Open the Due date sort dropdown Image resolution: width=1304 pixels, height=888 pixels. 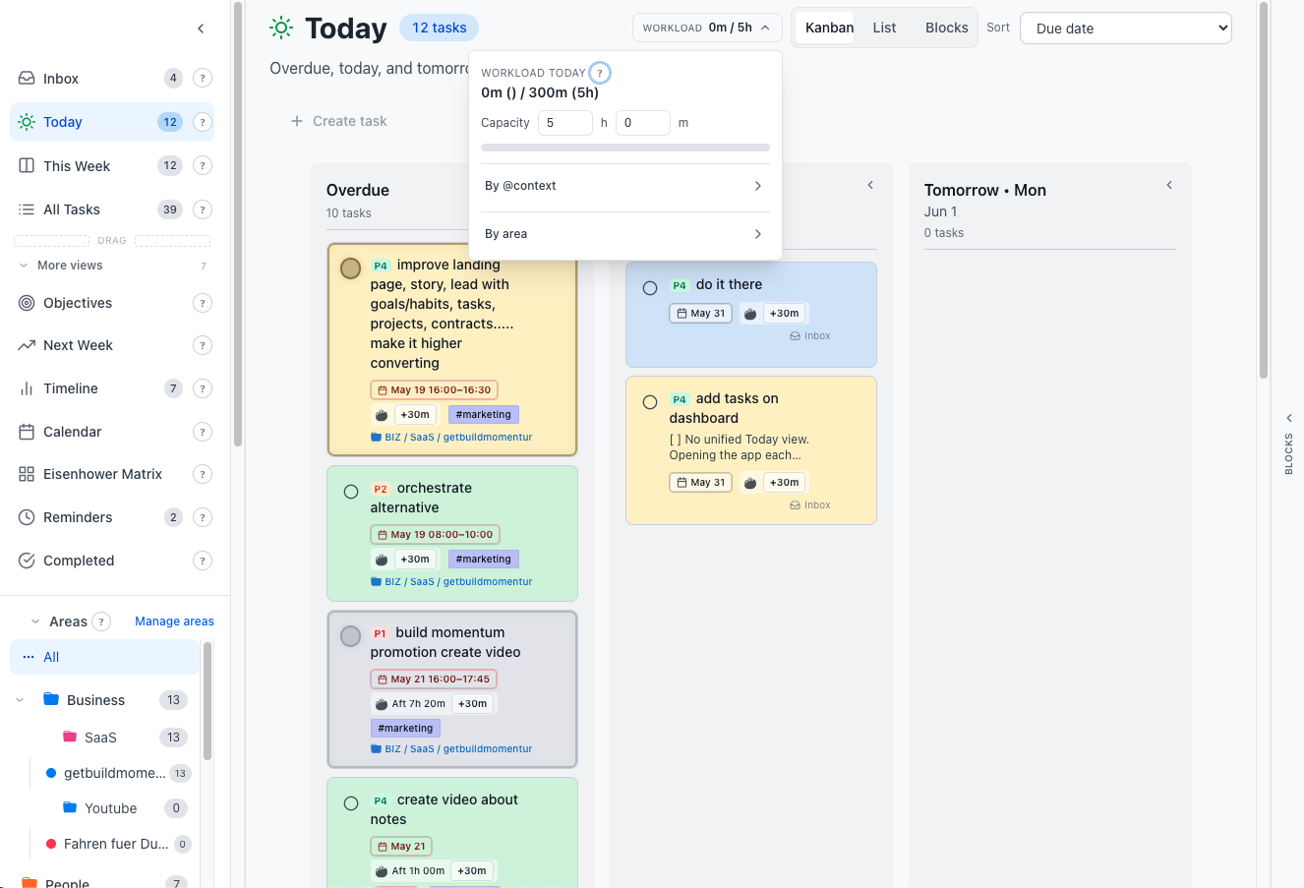pyautogui.click(x=1126, y=29)
